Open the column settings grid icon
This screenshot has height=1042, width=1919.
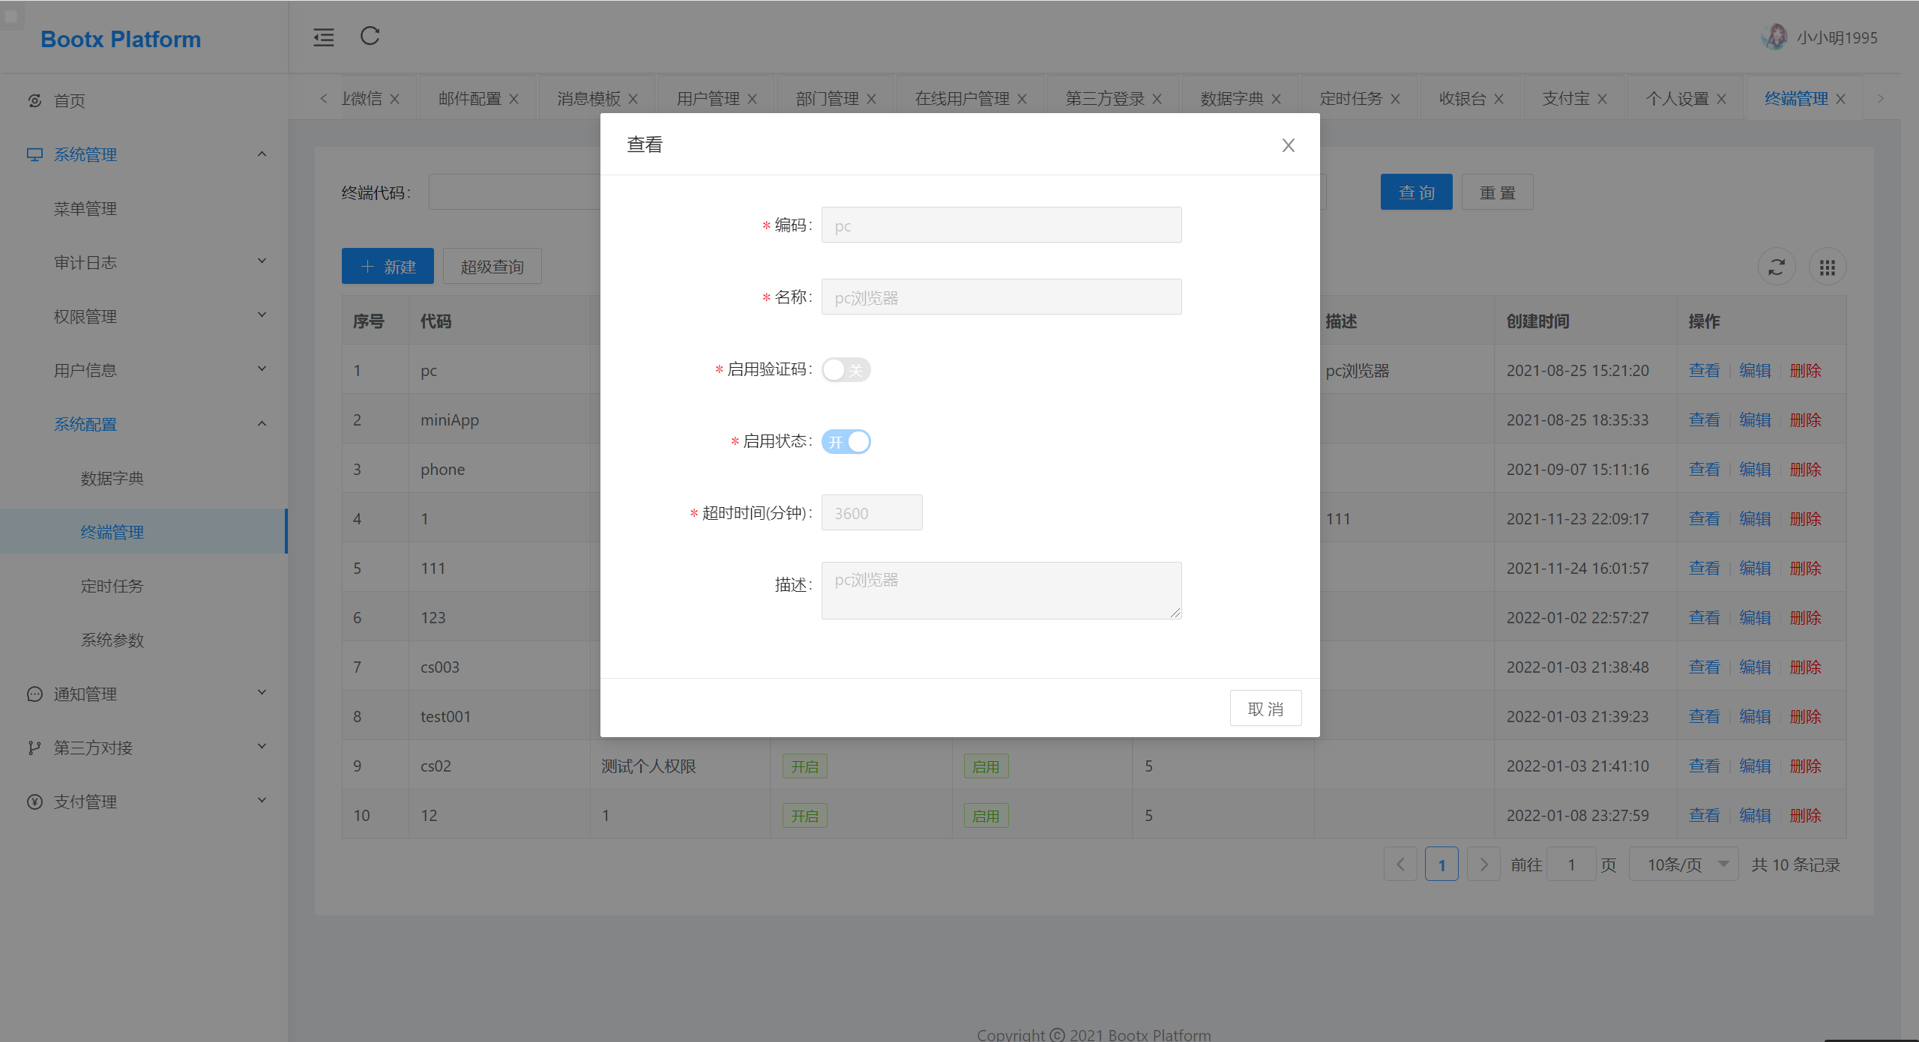pos(1827,266)
